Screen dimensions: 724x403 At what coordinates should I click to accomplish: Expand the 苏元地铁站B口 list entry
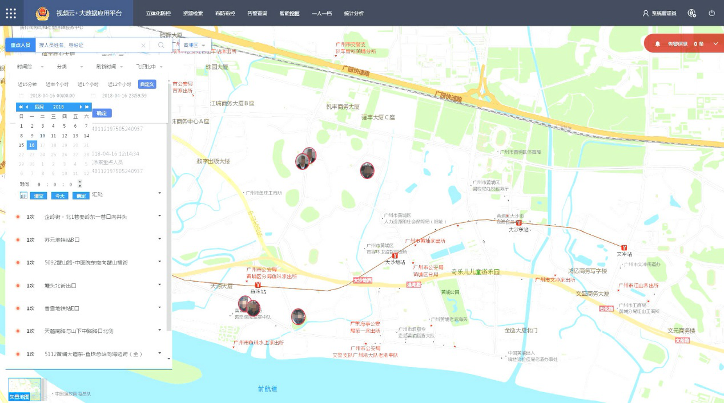[159, 239]
